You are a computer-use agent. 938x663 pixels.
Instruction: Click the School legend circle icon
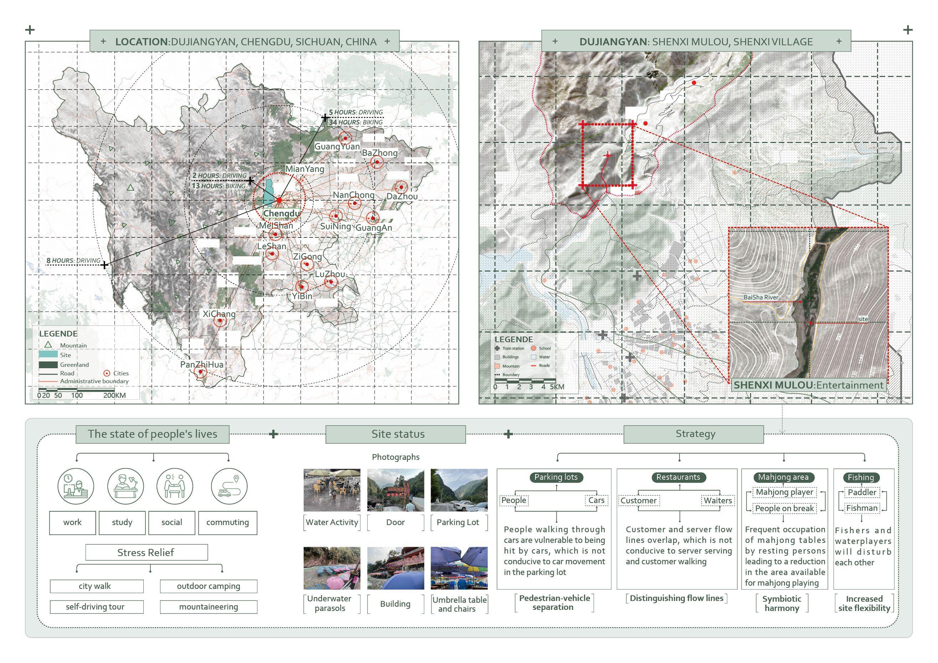pyautogui.click(x=534, y=349)
